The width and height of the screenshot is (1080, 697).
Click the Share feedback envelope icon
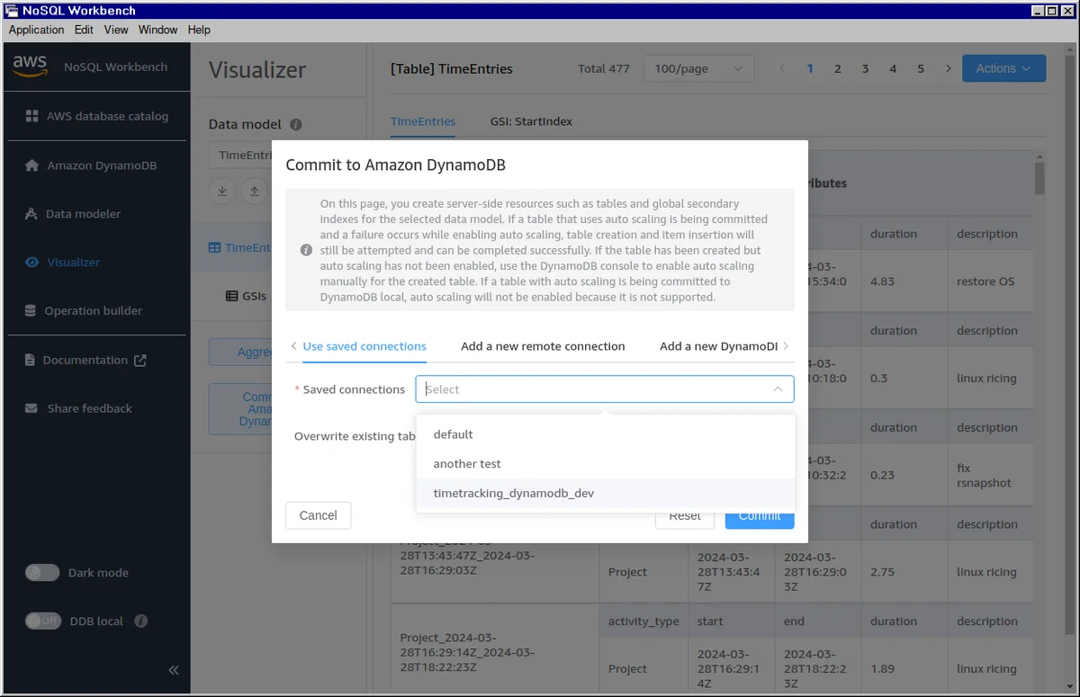pyautogui.click(x=31, y=408)
